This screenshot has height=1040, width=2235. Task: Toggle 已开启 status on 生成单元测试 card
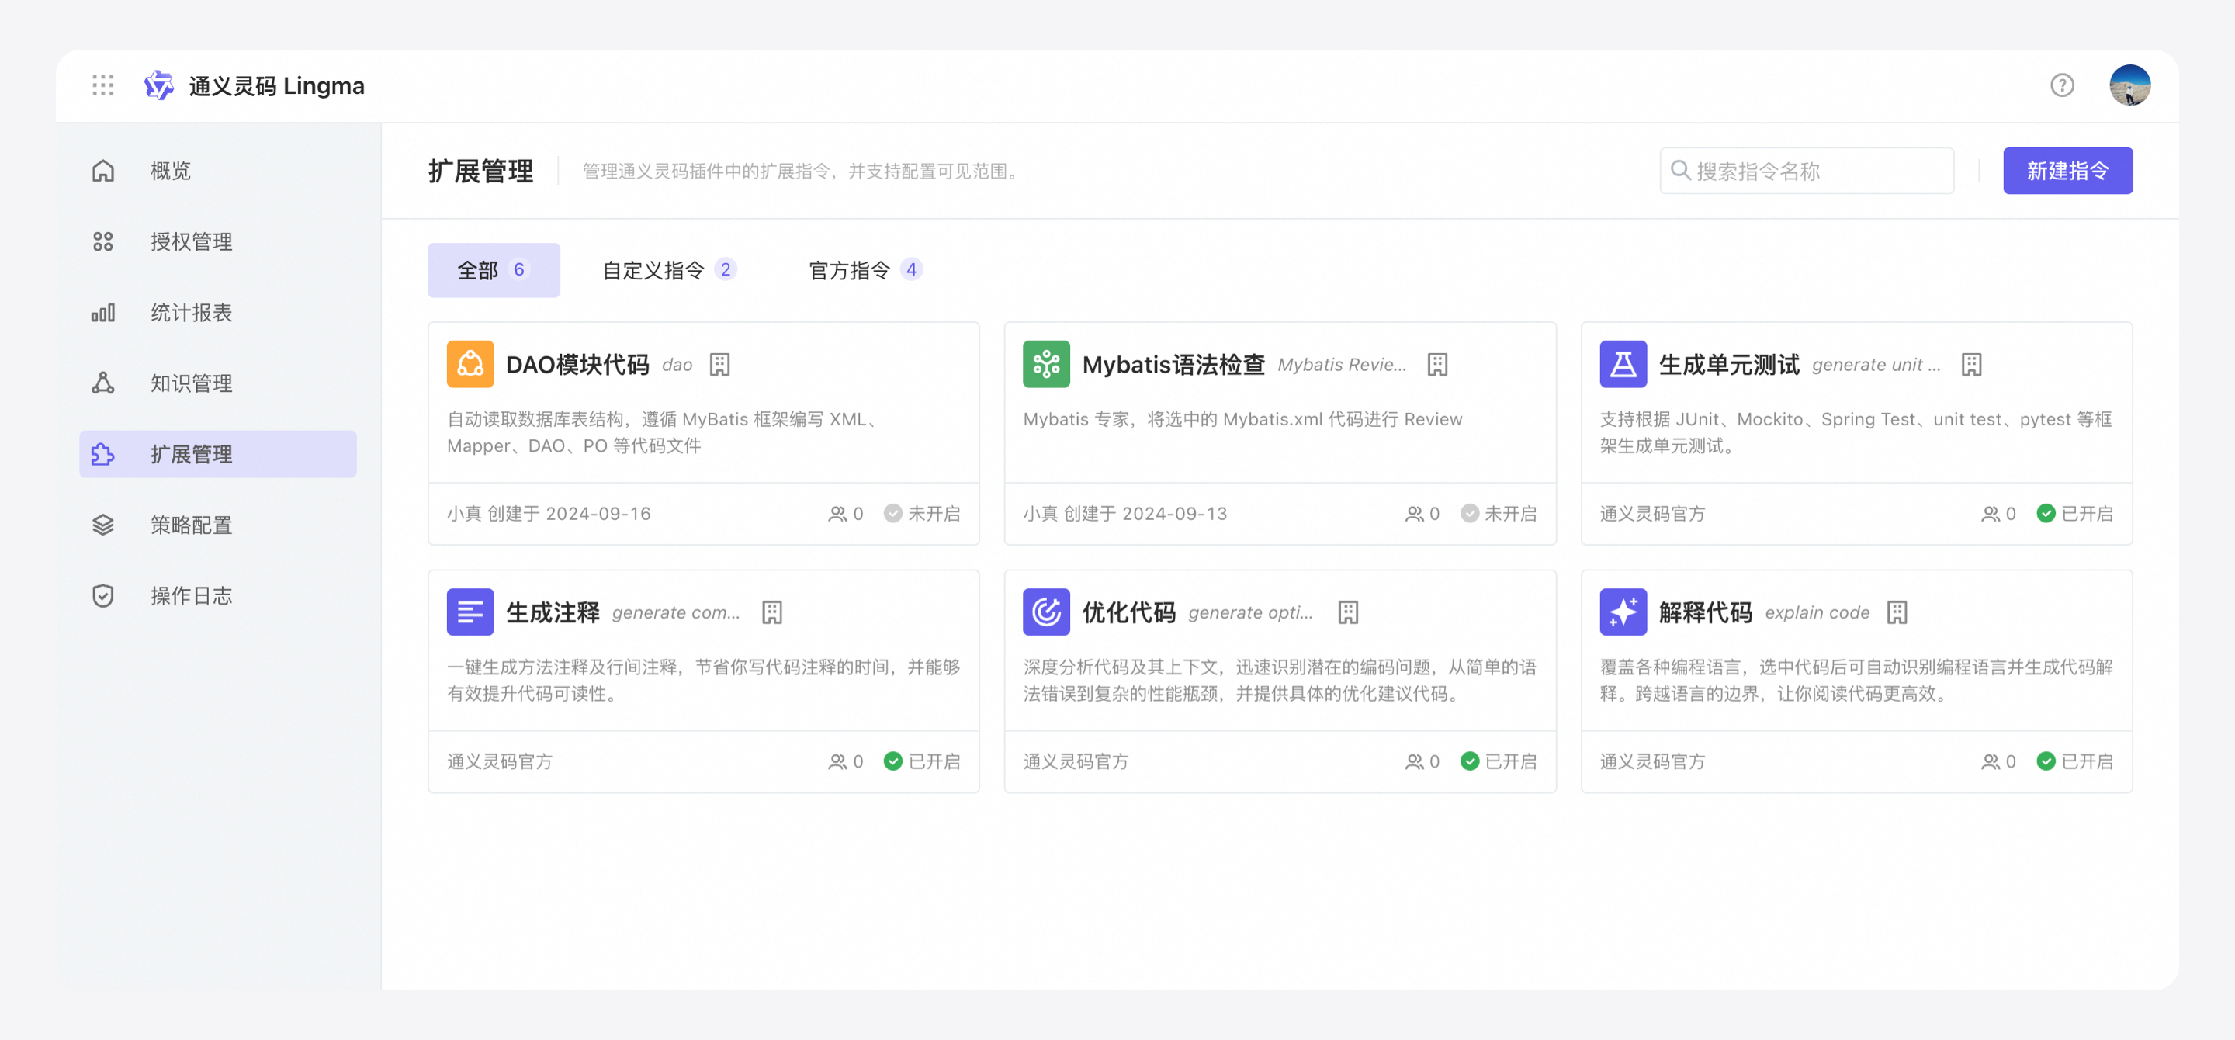pyautogui.click(x=2074, y=514)
